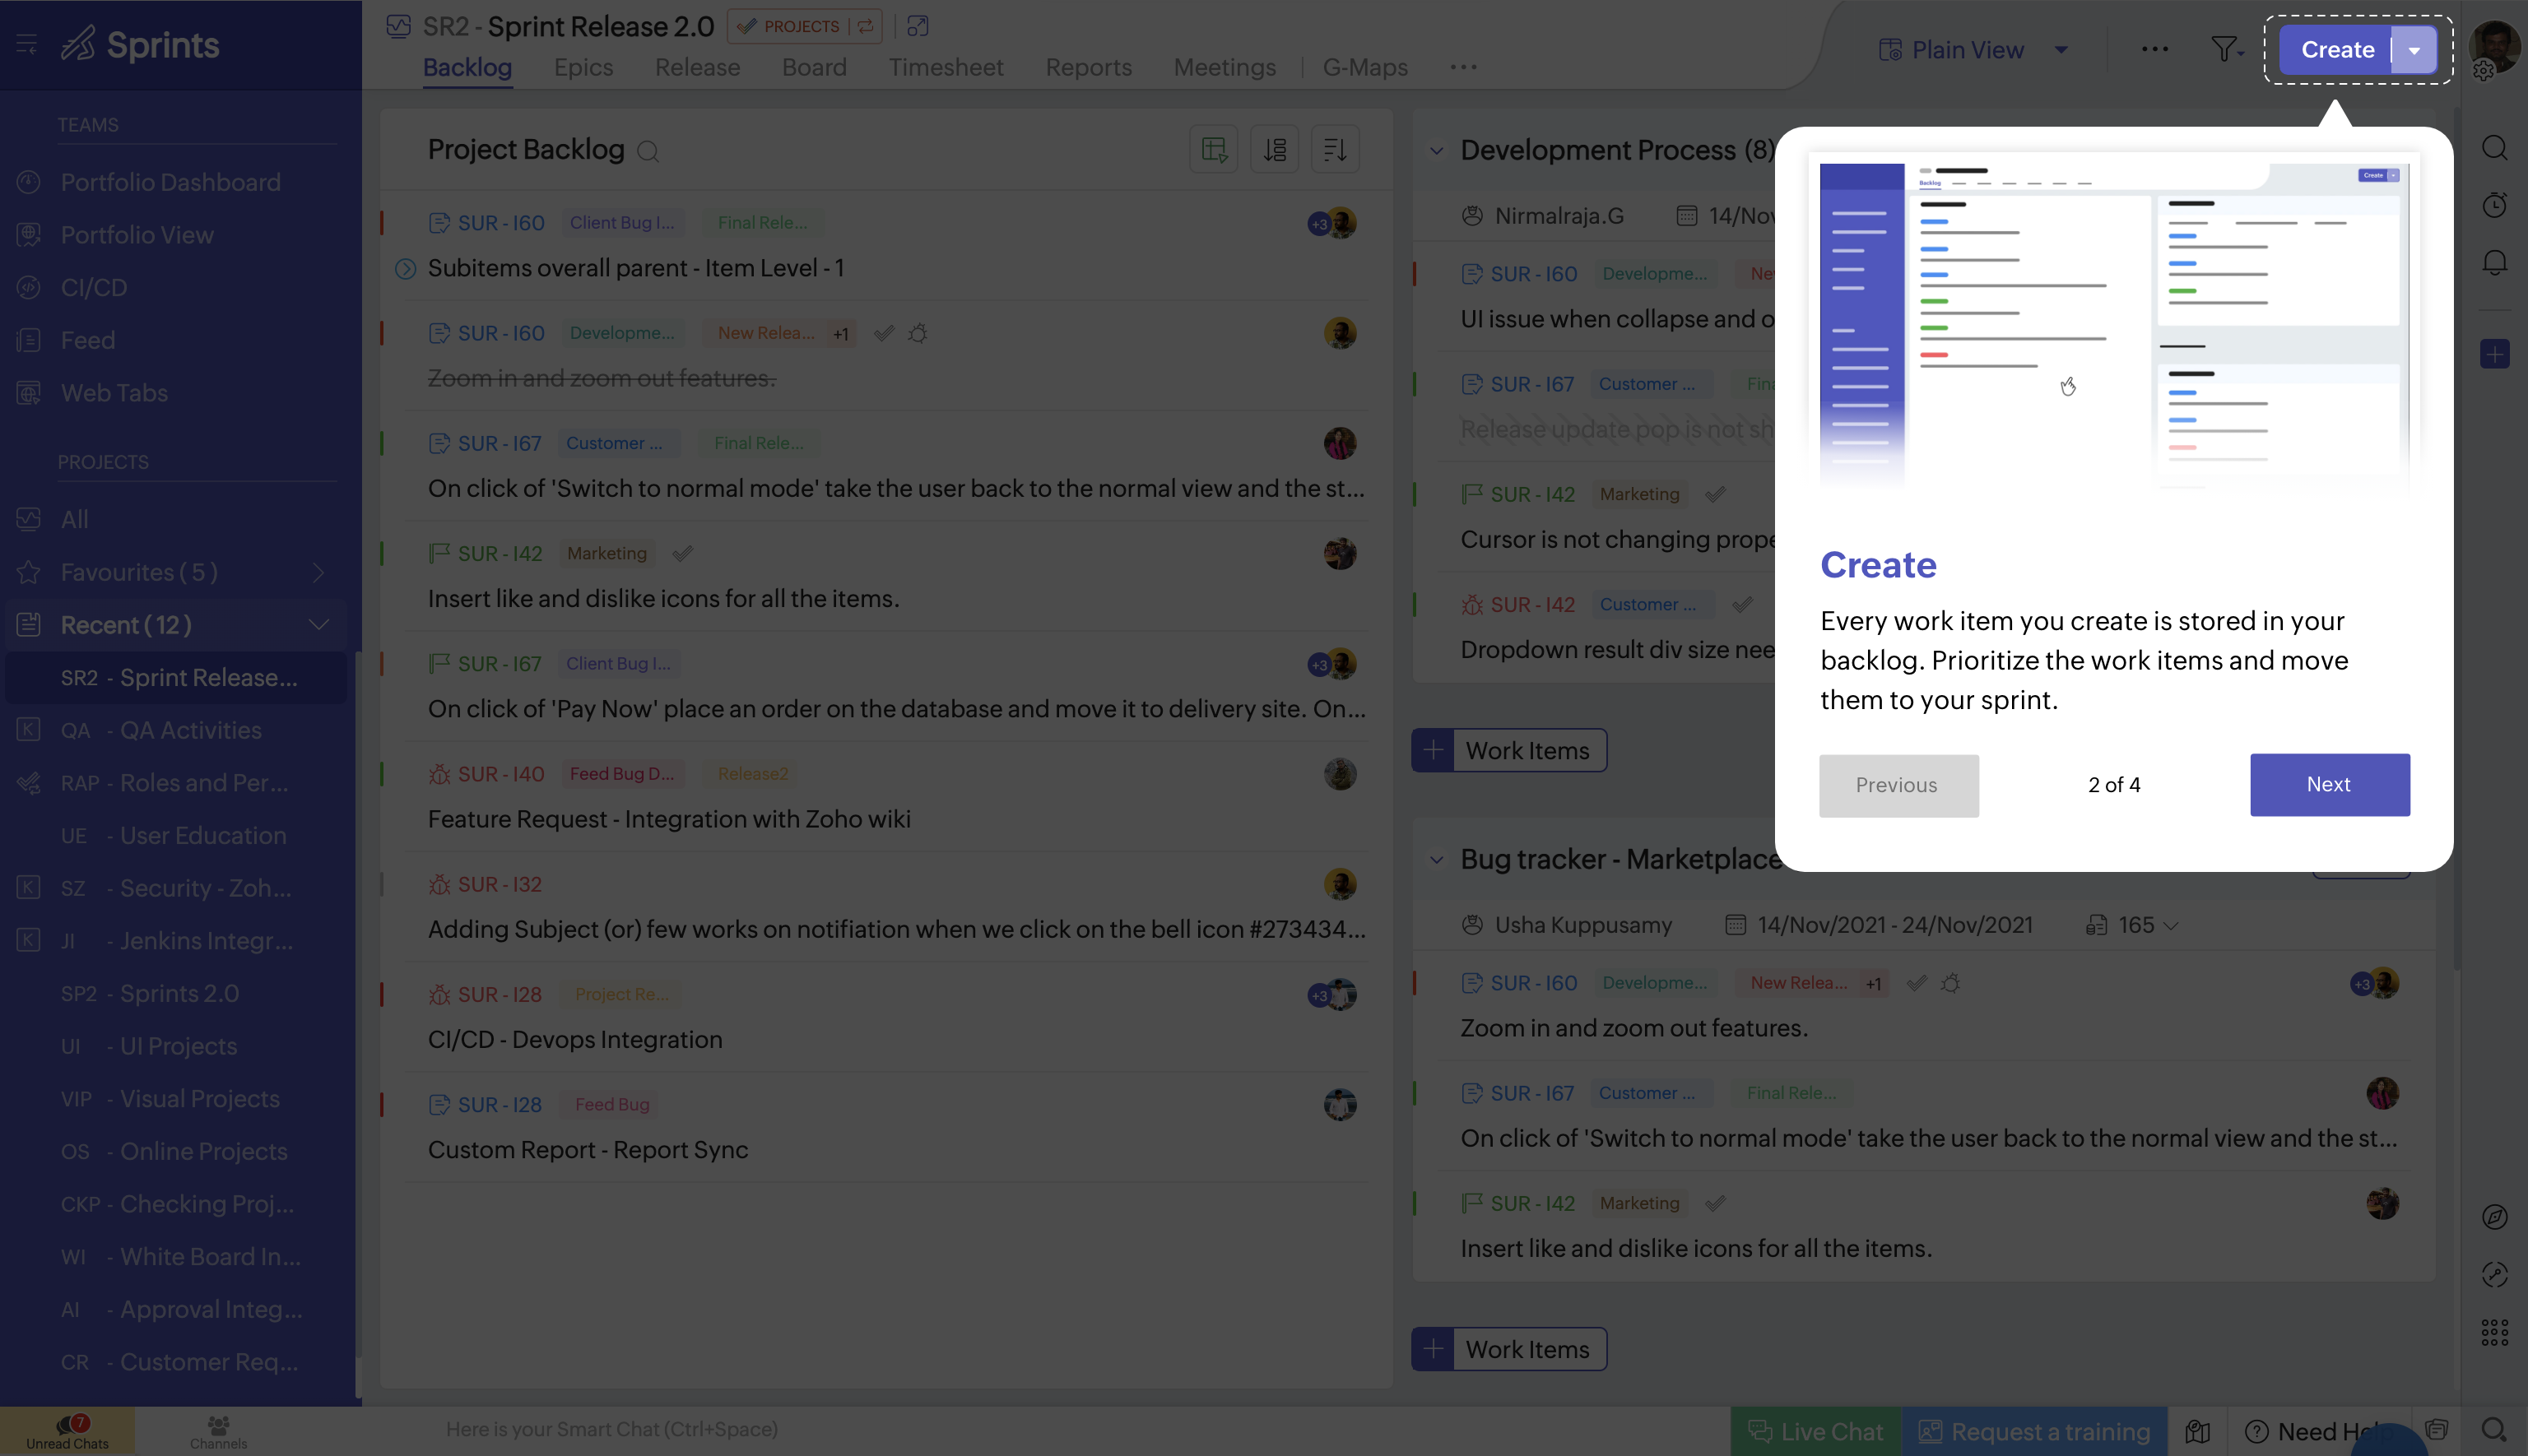The image size is (2528, 1456).
Task: Collapse the Recent (12) section
Action: click(x=318, y=624)
